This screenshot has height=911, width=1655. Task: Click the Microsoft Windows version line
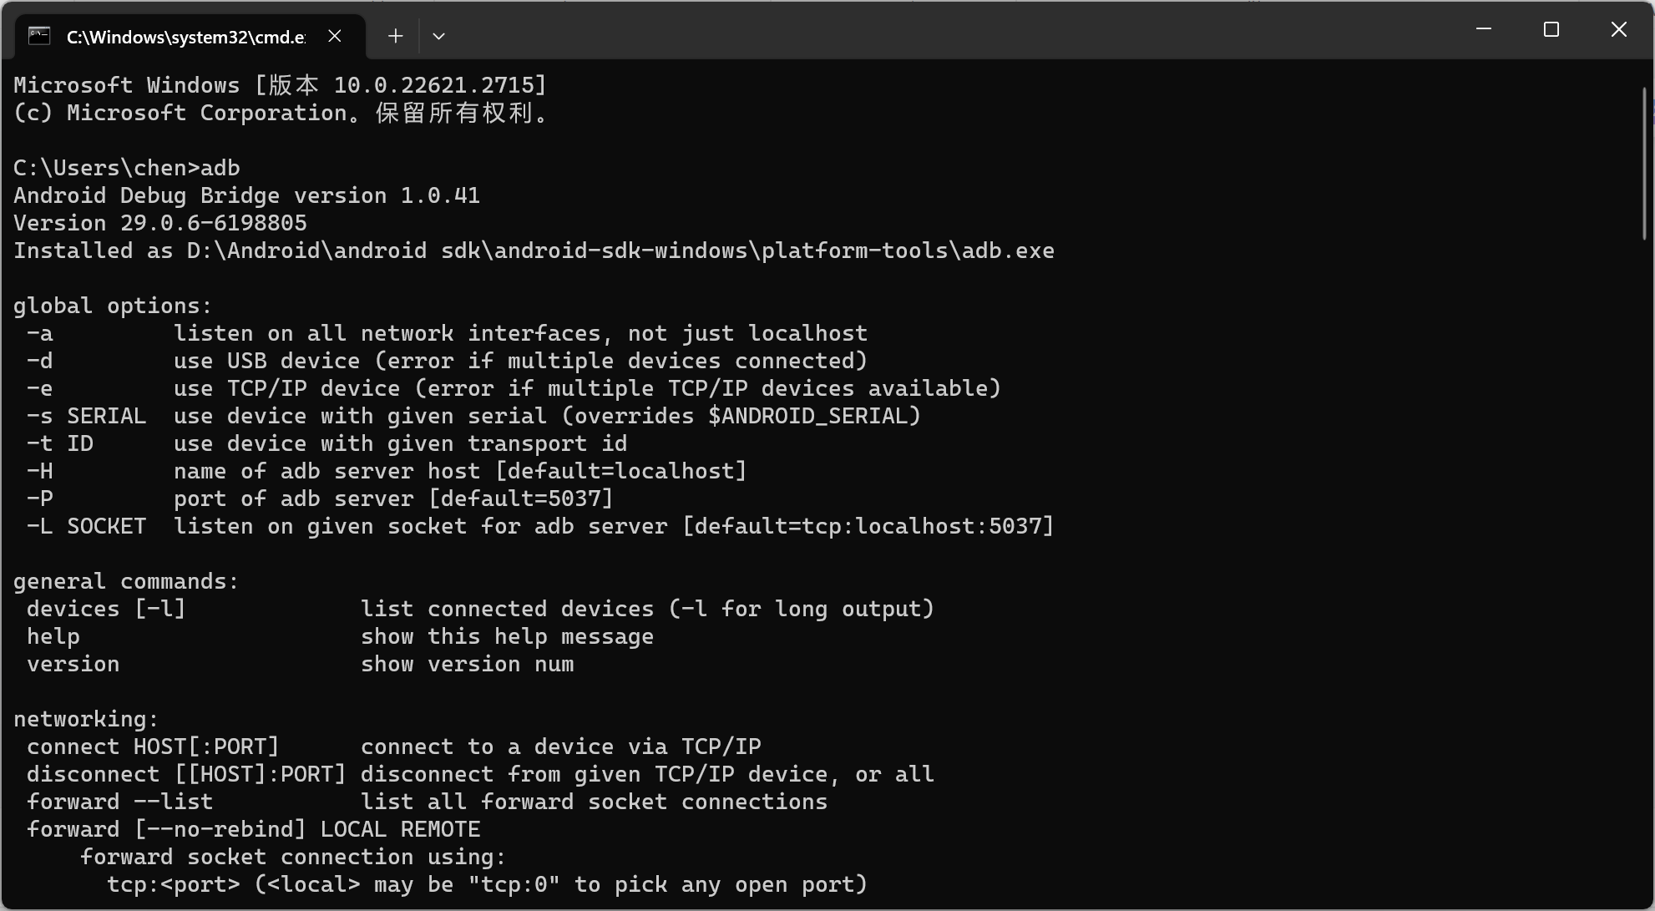(x=281, y=85)
